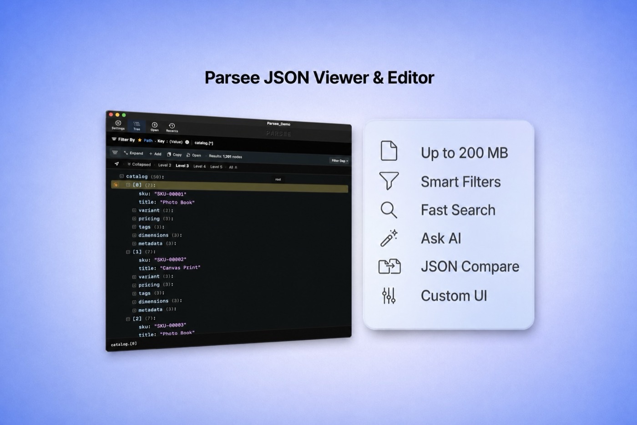
Task: Collapse the [2] (7) node
Action: [x=128, y=319]
